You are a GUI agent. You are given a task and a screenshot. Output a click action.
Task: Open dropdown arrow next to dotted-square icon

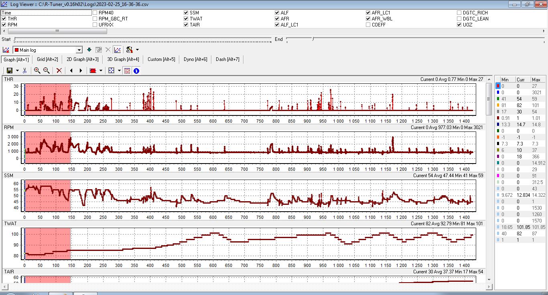point(119,71)
